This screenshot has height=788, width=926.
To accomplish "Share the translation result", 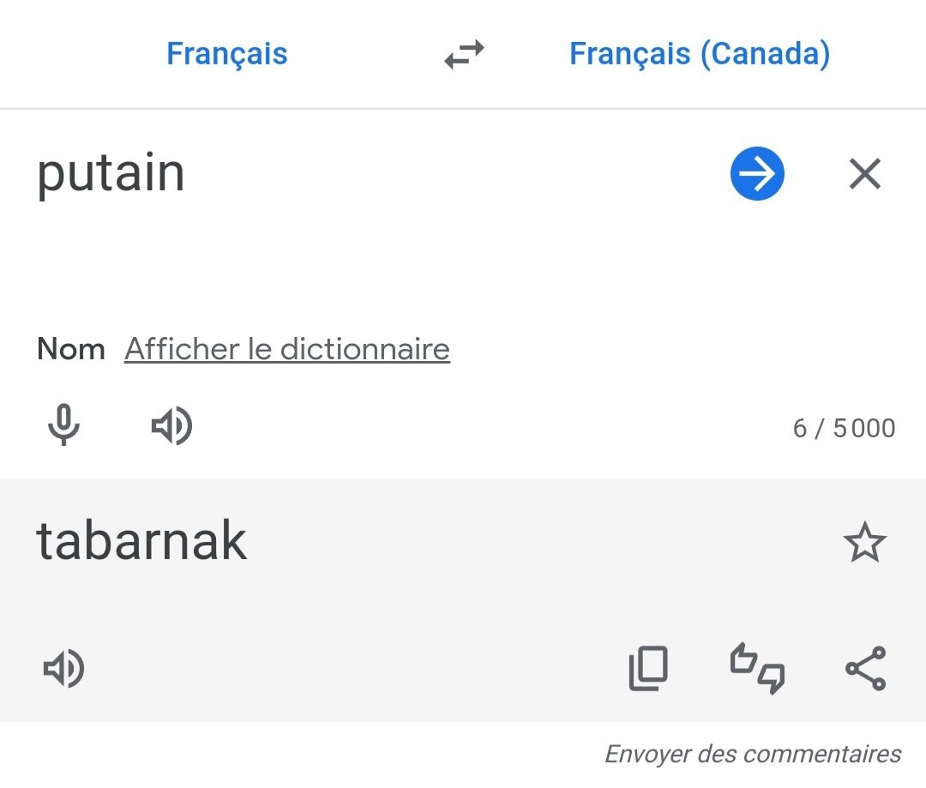I will tap(866, 669).
